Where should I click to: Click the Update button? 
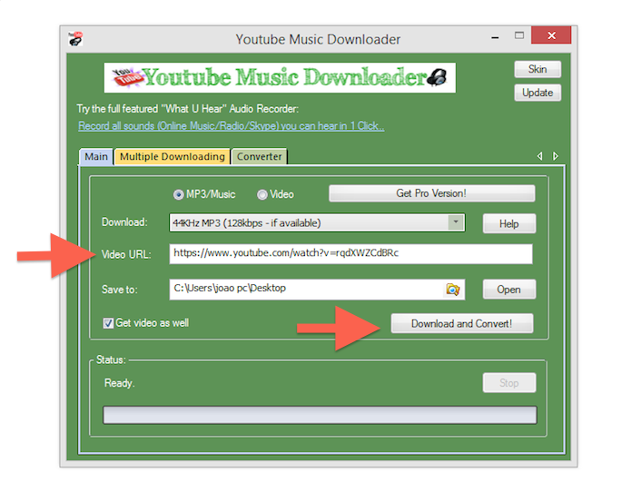pyautogui.click(x=537, y=93)
